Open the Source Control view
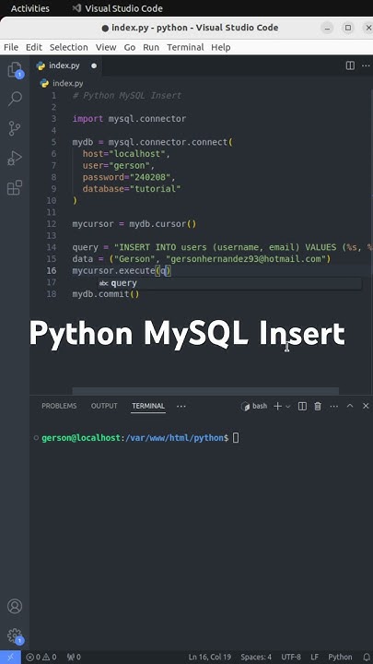Screen dimensions: 373x664 [x=15, y=128]
